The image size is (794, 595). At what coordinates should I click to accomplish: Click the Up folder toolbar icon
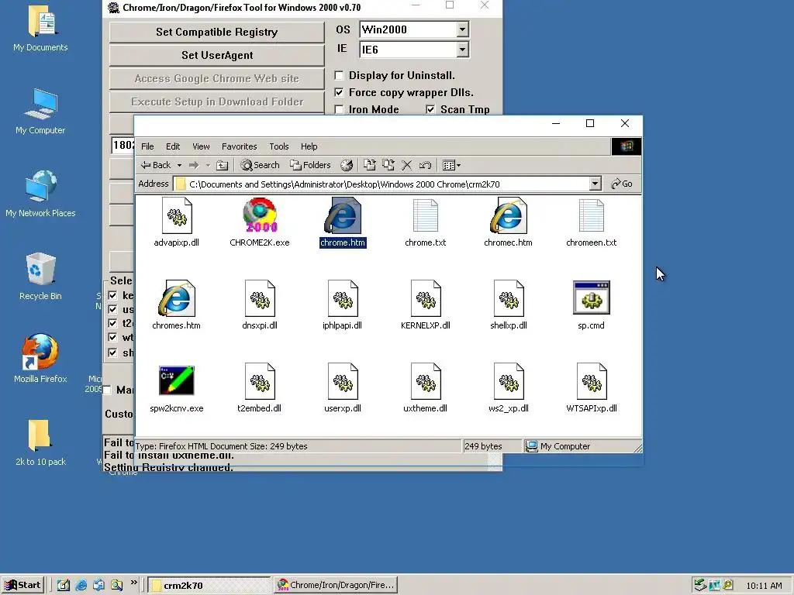(223, 165)
